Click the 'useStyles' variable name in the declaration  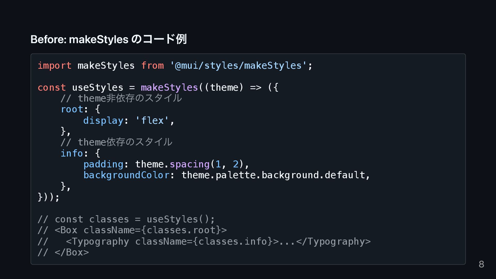98,88
